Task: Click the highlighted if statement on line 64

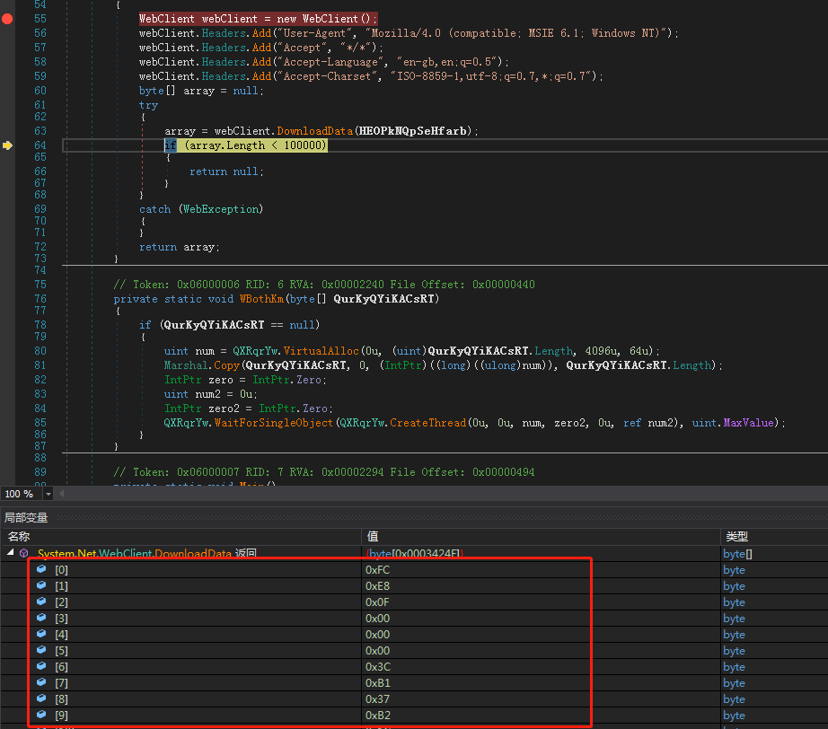Action: [246, 145]
